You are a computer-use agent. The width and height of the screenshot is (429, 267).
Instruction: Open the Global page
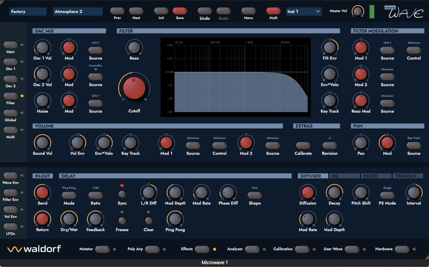(x=10, y=113)
